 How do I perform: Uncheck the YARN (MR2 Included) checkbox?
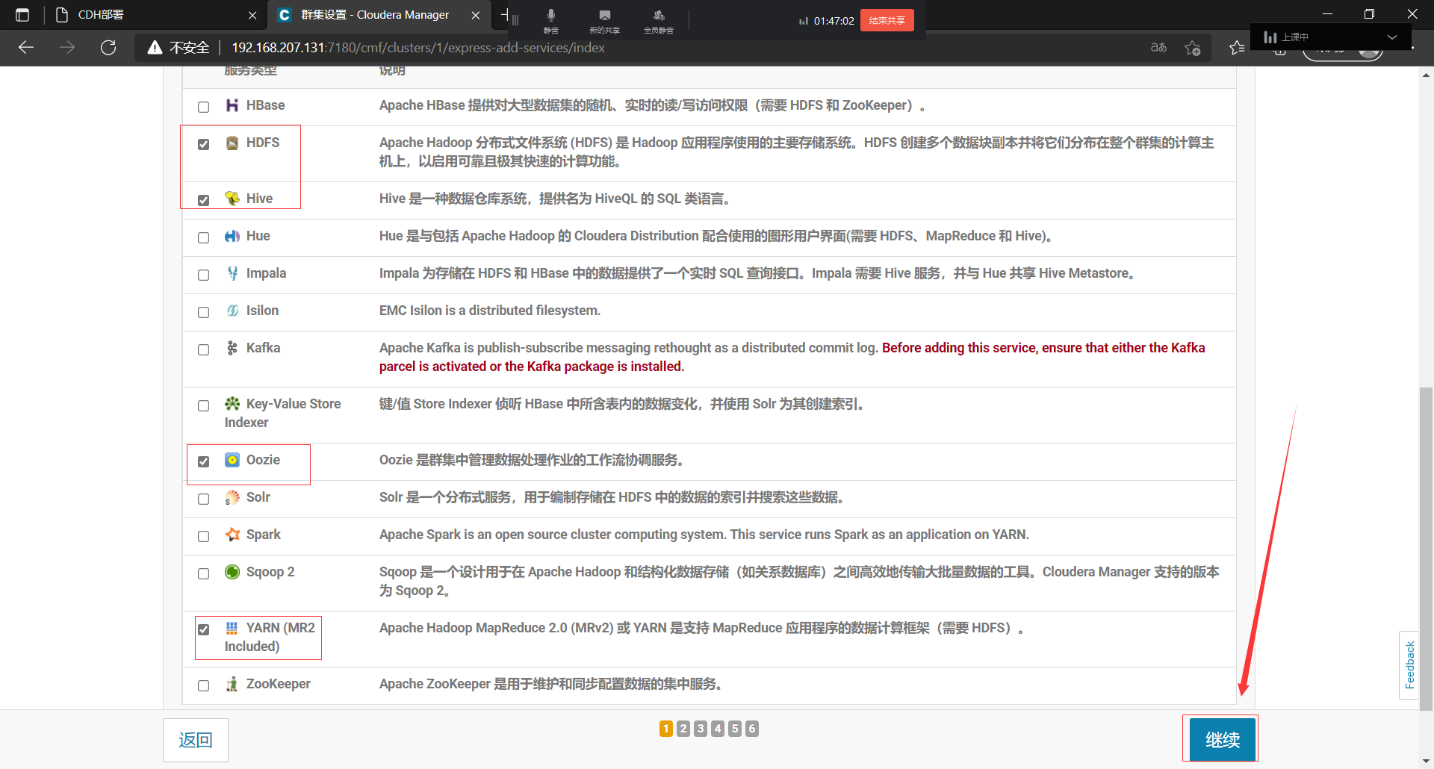pos(203,629)
